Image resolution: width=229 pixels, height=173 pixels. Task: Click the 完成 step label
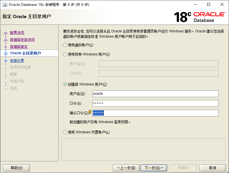coord(14,88)
